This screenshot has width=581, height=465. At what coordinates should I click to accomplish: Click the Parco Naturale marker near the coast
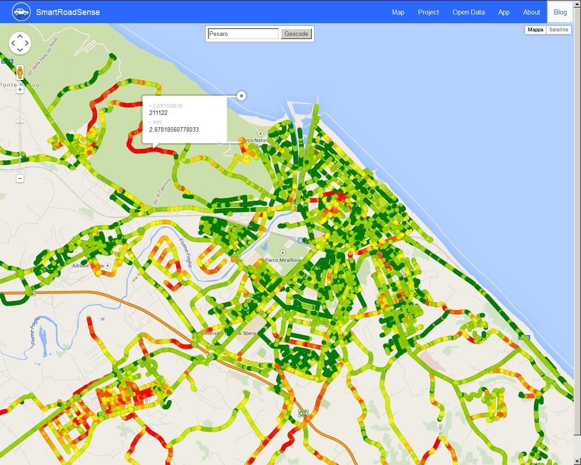point(260,134)
